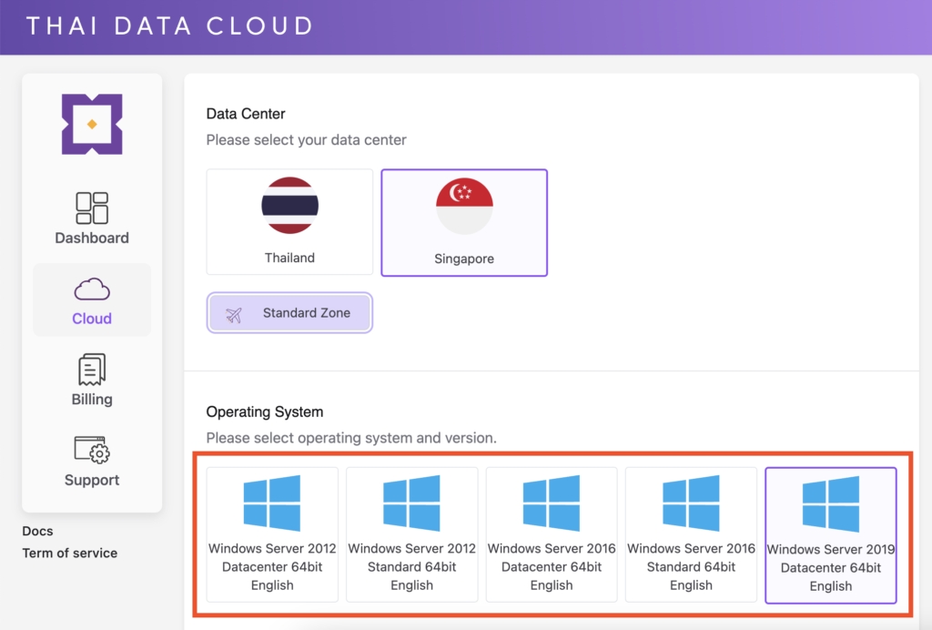This screenshot has height=630, width=932.
Task: Open the Support gear icon
Action: pyautogui.click(x=92, y=450)
